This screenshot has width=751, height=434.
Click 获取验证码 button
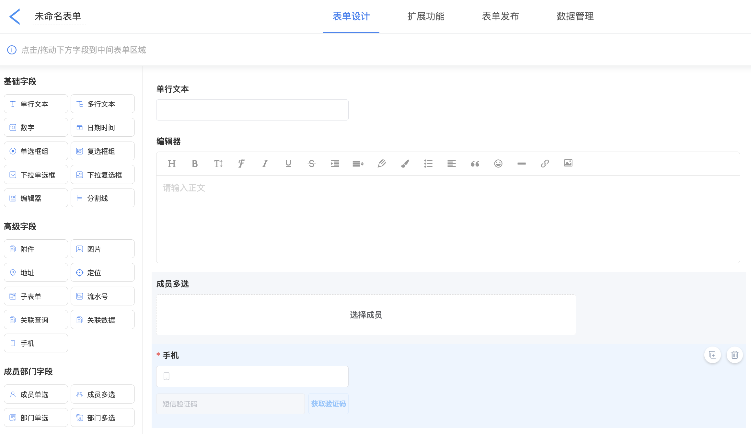point(328,404)
